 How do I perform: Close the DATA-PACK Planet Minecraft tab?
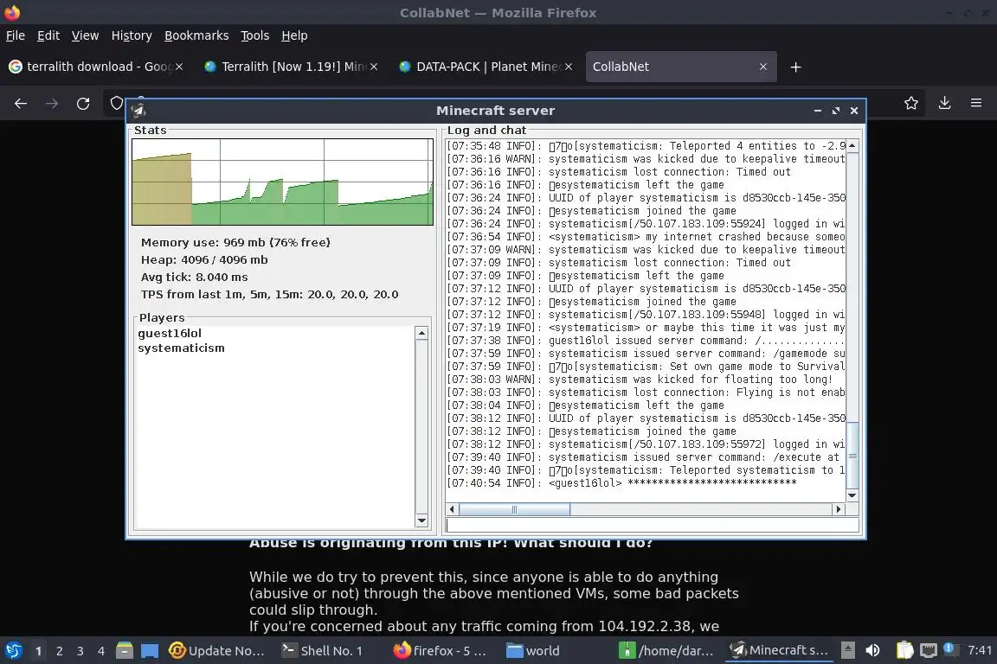(x=569, y=67)
